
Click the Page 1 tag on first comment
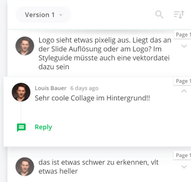click(182, 35)
